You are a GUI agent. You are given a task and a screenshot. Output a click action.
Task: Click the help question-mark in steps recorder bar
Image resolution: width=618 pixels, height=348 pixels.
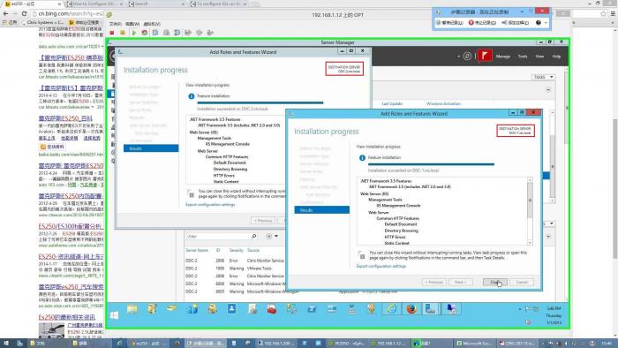[539, 23]
